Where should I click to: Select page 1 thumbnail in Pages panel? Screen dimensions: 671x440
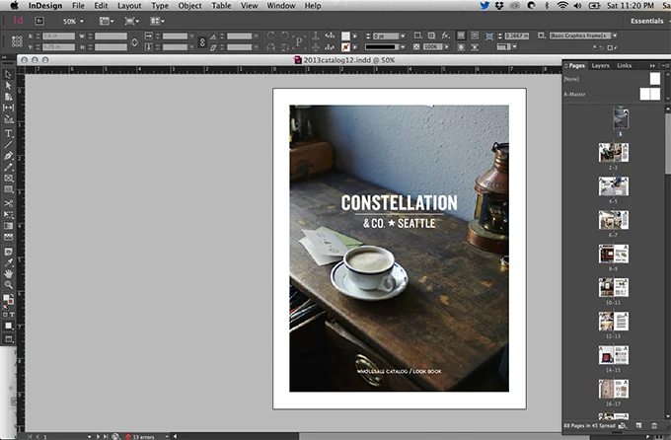click(x=621, y=118)
